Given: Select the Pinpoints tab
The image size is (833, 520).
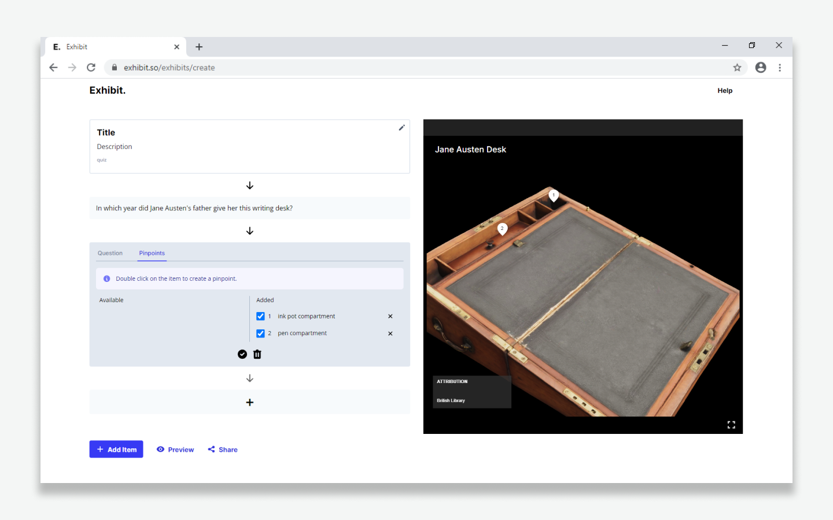Looking at the screenshot, I should (152, 253).
